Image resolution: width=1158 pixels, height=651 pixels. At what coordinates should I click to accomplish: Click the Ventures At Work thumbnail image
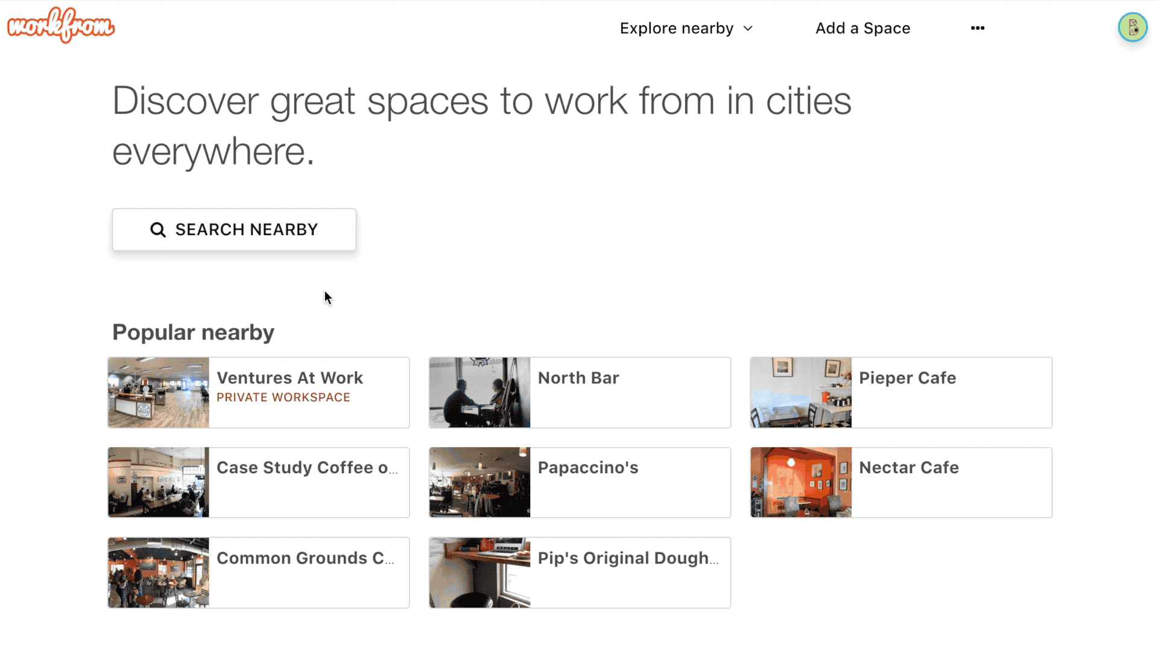(158, 392)
